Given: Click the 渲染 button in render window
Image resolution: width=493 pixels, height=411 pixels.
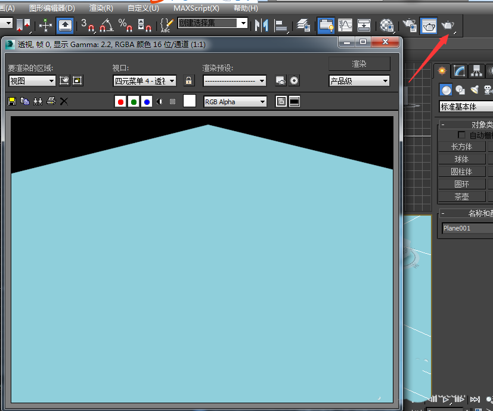Looking at the screenshot, I should point(359,64).
